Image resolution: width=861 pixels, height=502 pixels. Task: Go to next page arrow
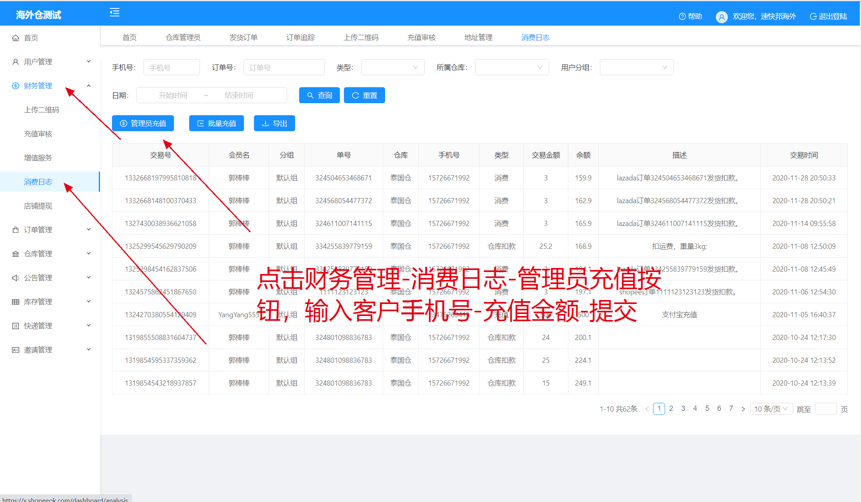(743, 409)
